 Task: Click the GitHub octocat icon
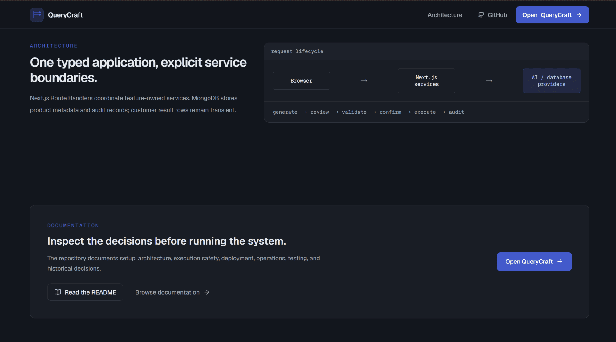[481, 15]
